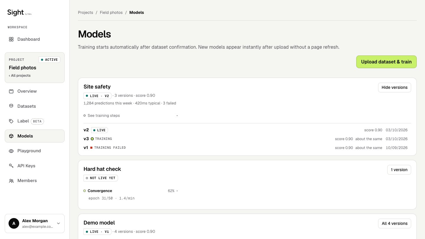
Task: Click Alex Morgan's avatar circle
Action: click(14, 223)
